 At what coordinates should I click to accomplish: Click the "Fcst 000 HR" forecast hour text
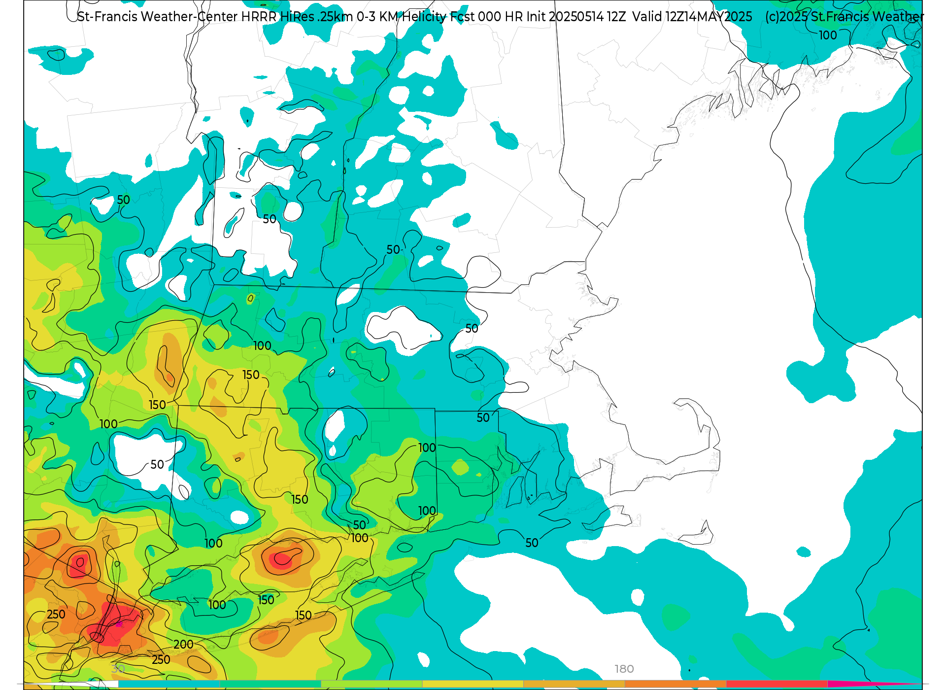(x=486, y=17)
